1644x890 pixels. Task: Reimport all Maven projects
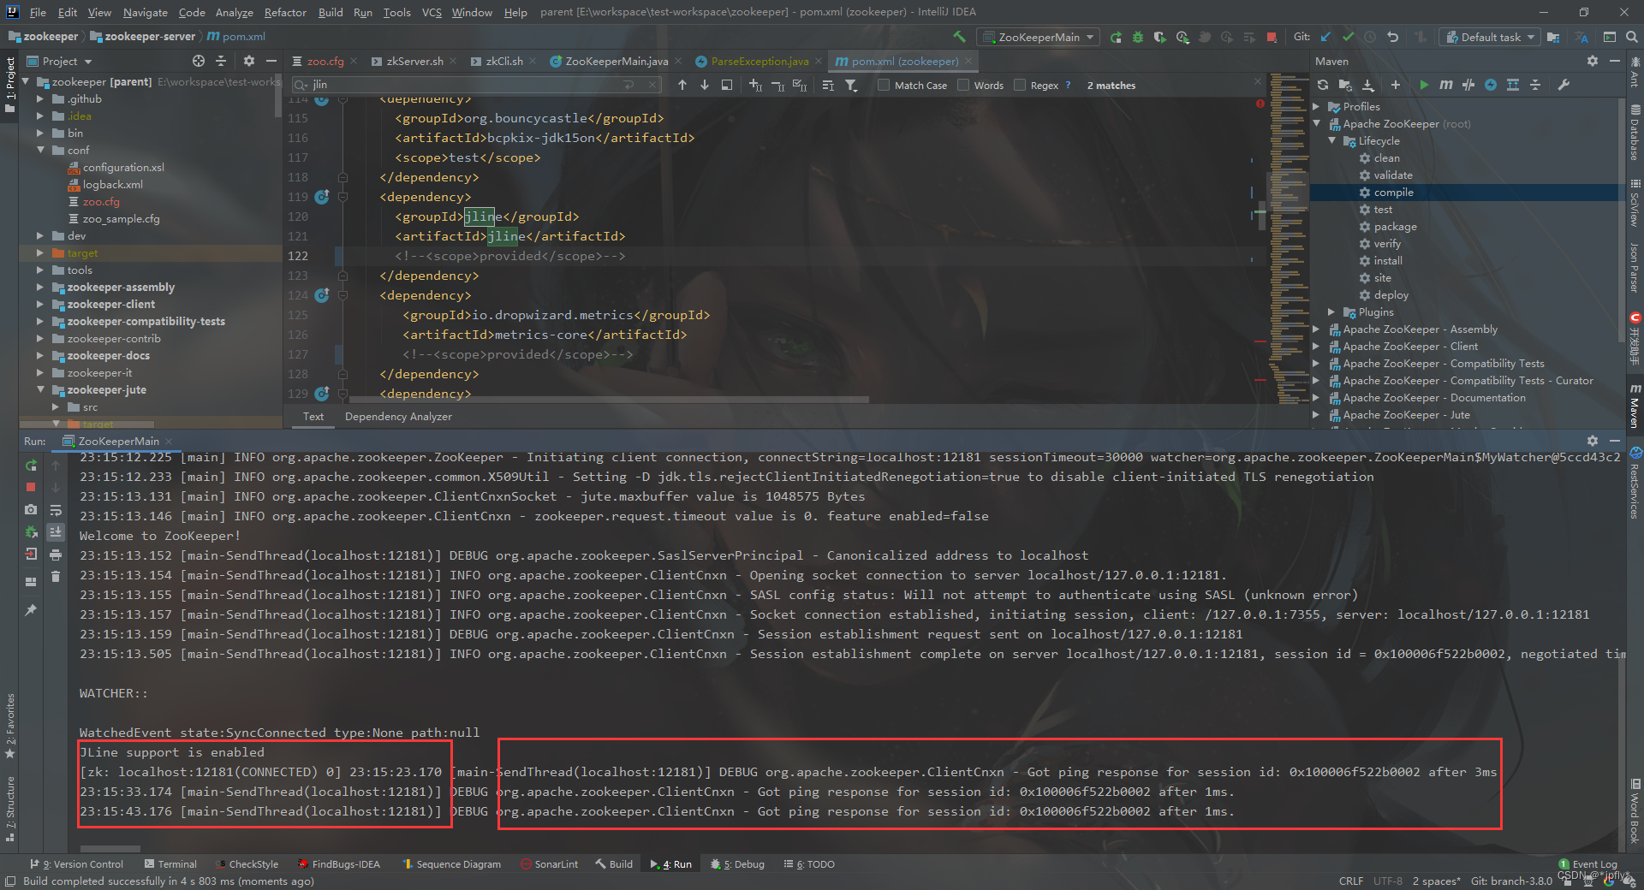1323,85
